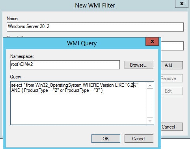The image size is (190, 149).
Task: Click OK in the WMI Query dialog
Action: pos(106,138)
